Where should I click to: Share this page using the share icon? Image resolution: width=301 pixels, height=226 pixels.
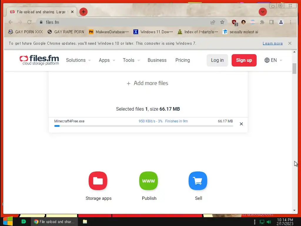[x=213, y=22]
